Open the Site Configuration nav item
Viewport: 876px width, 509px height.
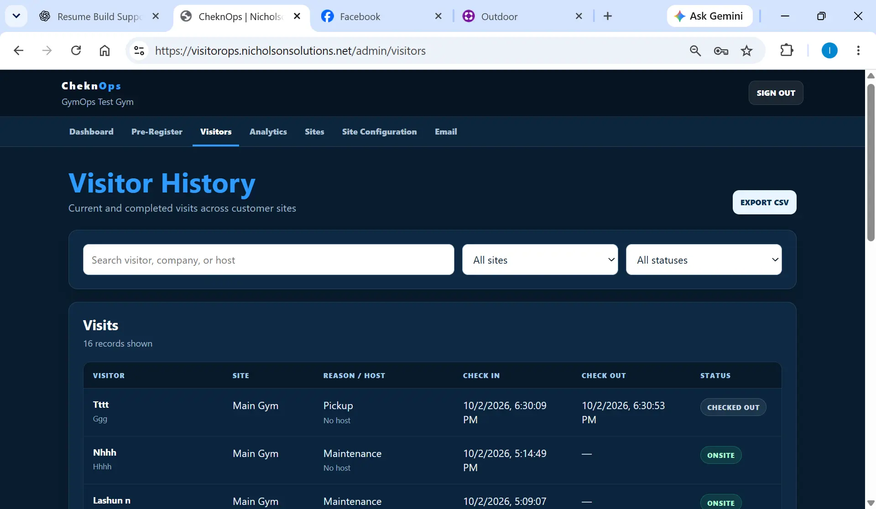(380, 132)
